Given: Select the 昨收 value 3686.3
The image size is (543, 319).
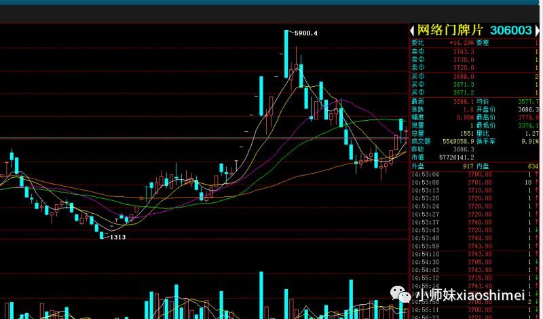Looking at the screenshot, I should (464, 149).
